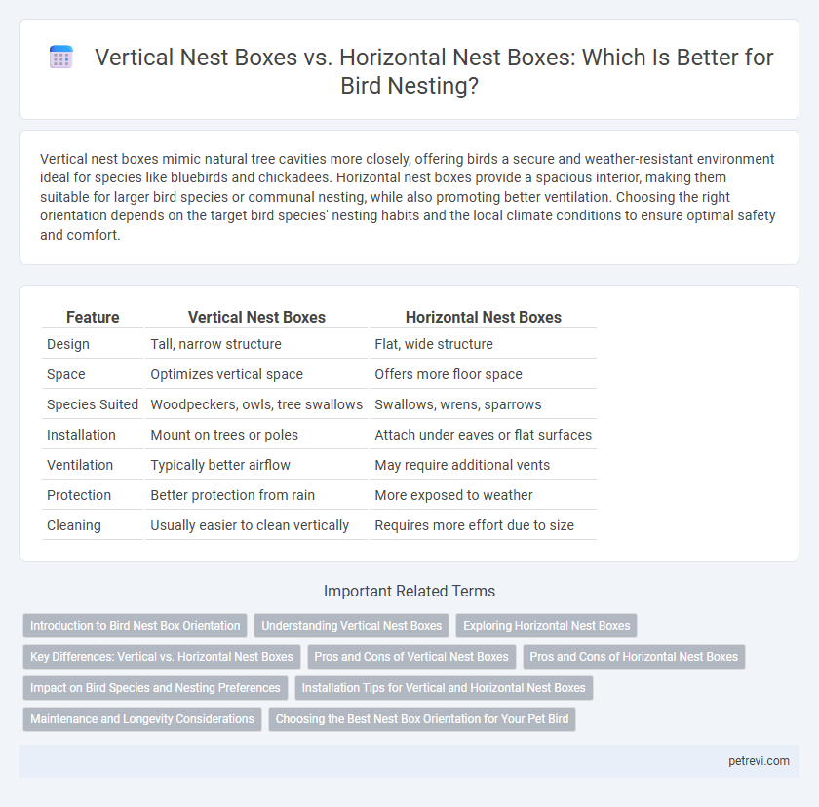Open Impact on Bird Species and Nesting Preferences
This screenshot has height=807, width=819.
[155, 688]
